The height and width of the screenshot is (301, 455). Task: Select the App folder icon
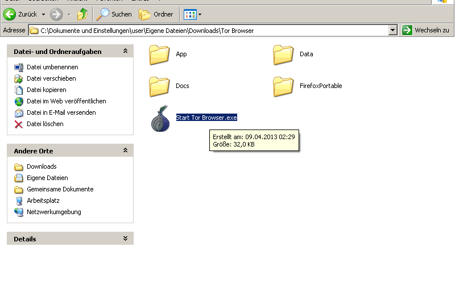[159, 55]
